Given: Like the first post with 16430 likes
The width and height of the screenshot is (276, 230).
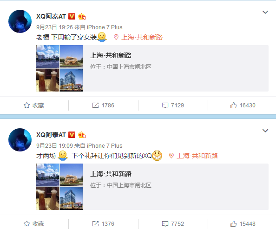Looking at the screenshot, I should pos(243,105).
